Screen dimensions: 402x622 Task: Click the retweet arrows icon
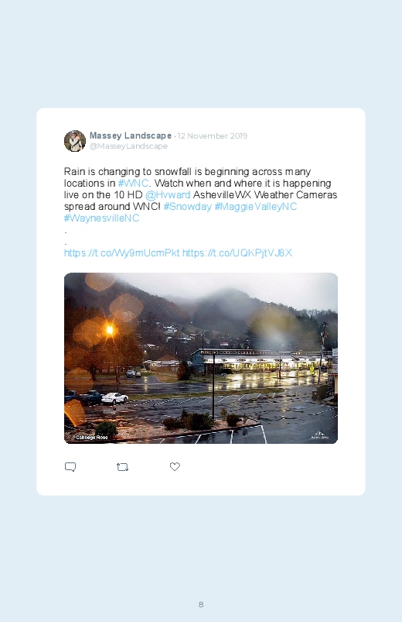click(x=122, y=467)
